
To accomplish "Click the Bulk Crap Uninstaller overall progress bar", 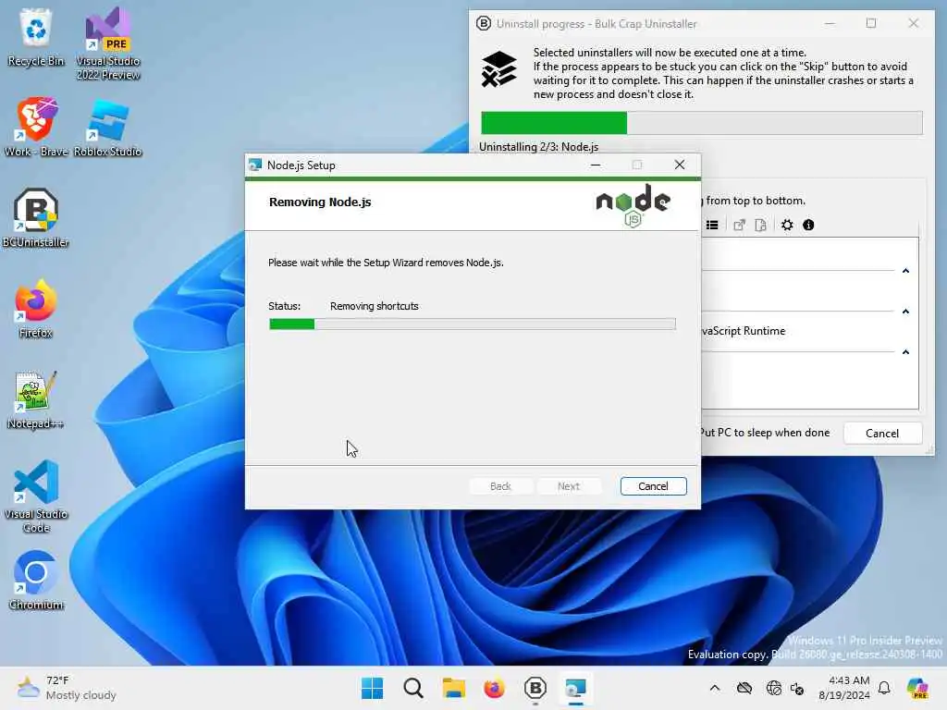I will coord(701,123).
